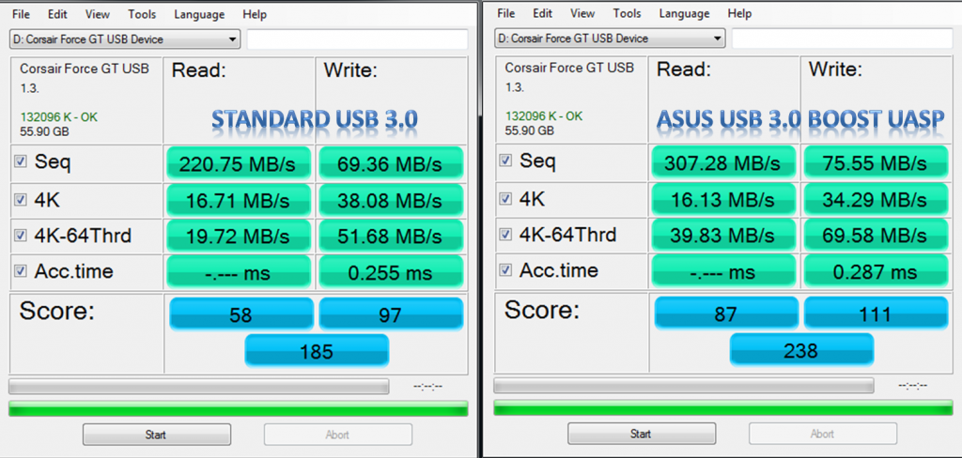The height and width of the screenshot is (458, 962).
Task: Click empty text field in left window
Action: pos(357,39)
